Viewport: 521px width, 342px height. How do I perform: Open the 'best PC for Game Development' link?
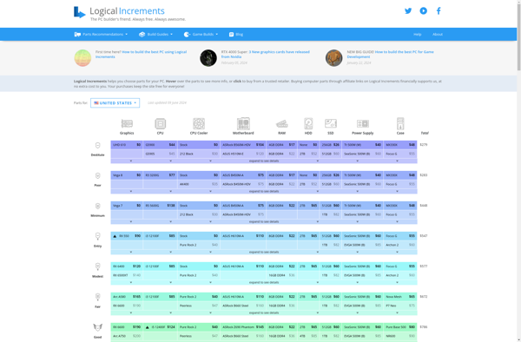391,54
